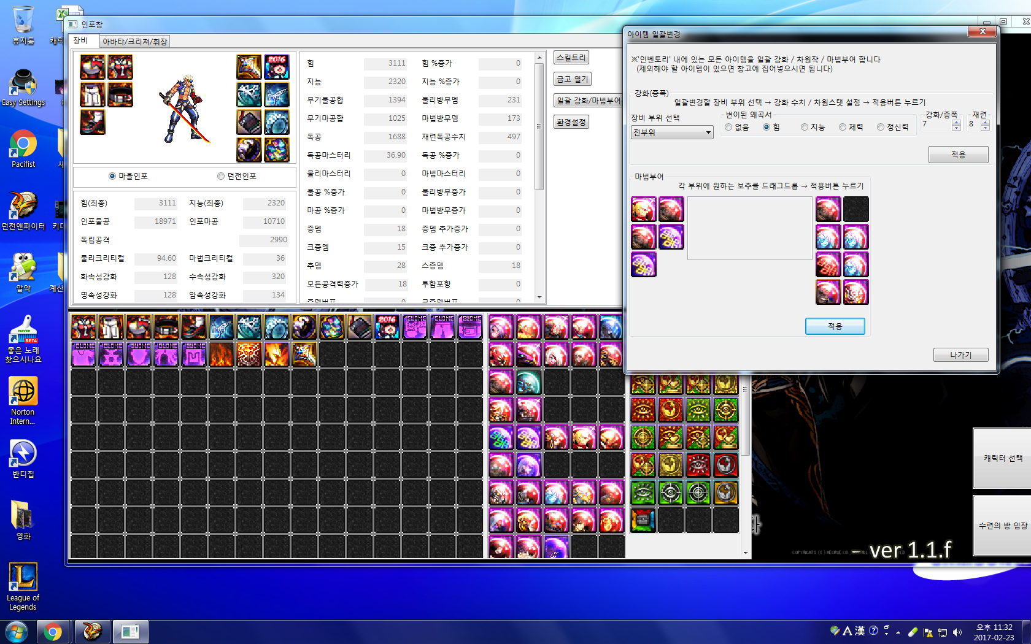Select the teal bead in the bead storage
This screenshot has height=644, width=1031.
[x=528, y=383]
